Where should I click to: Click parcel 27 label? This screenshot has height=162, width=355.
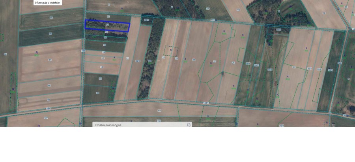point(215,61)
